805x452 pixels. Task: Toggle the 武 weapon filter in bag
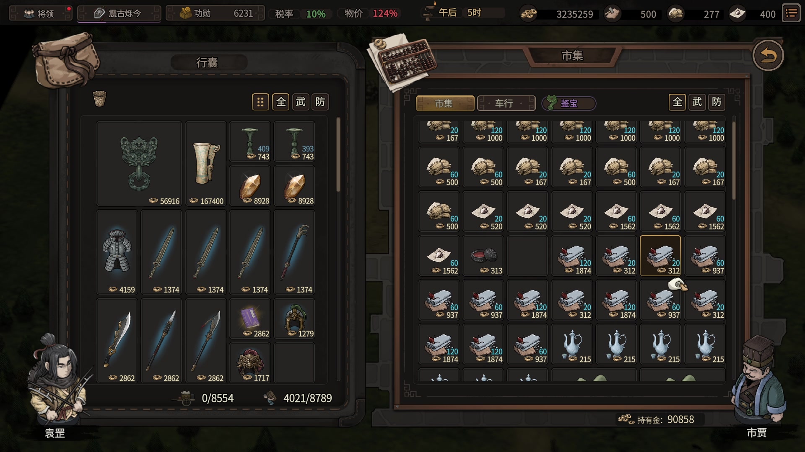coord(301,102)
